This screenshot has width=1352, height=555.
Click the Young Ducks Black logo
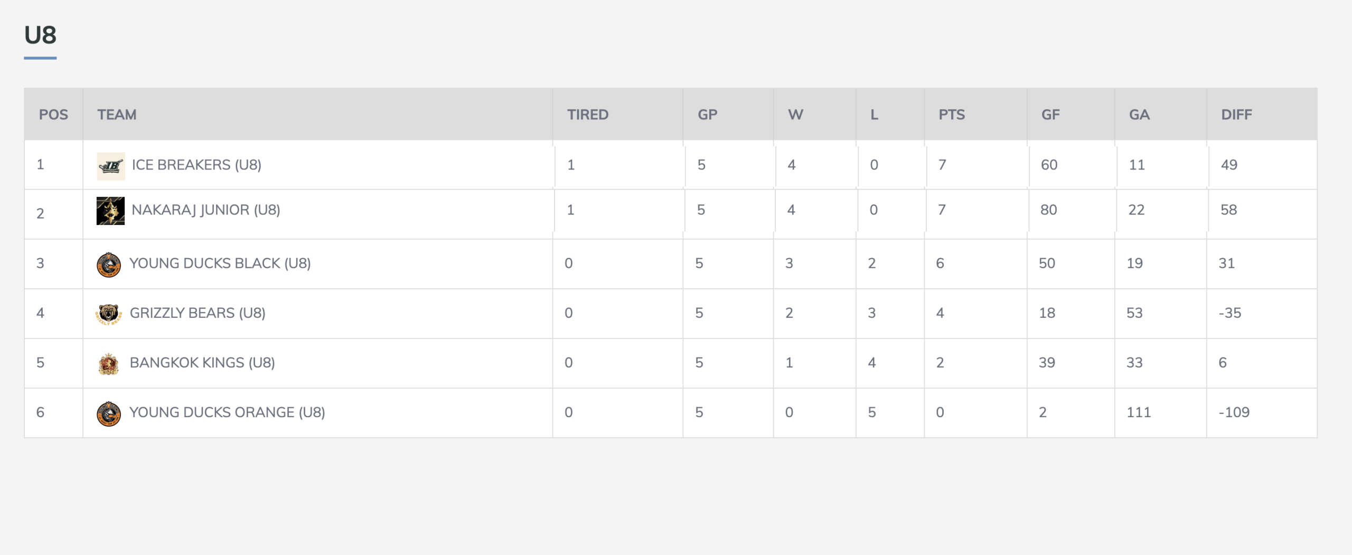pos(109,265)
